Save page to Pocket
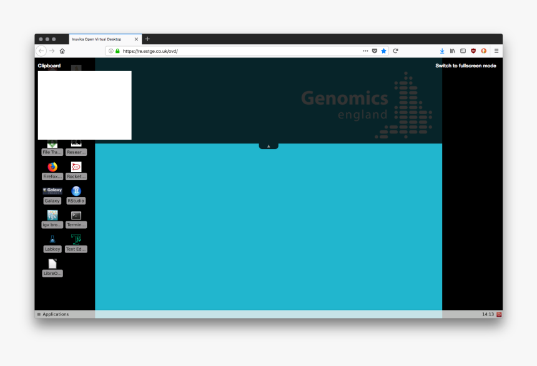537x366 pixels. tap(375, 51)
